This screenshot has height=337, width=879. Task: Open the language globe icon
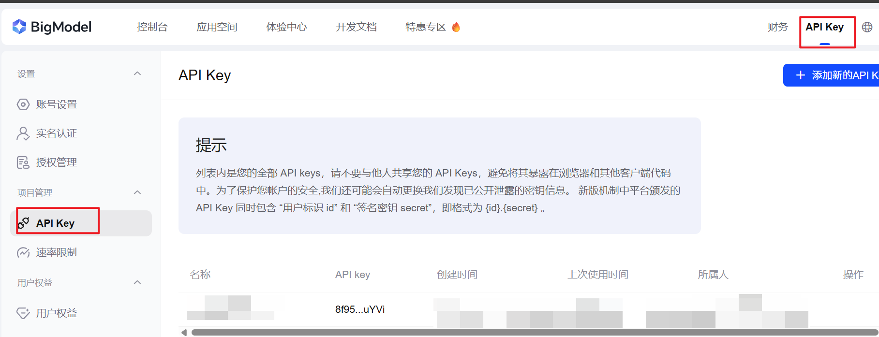pos(867,27)
